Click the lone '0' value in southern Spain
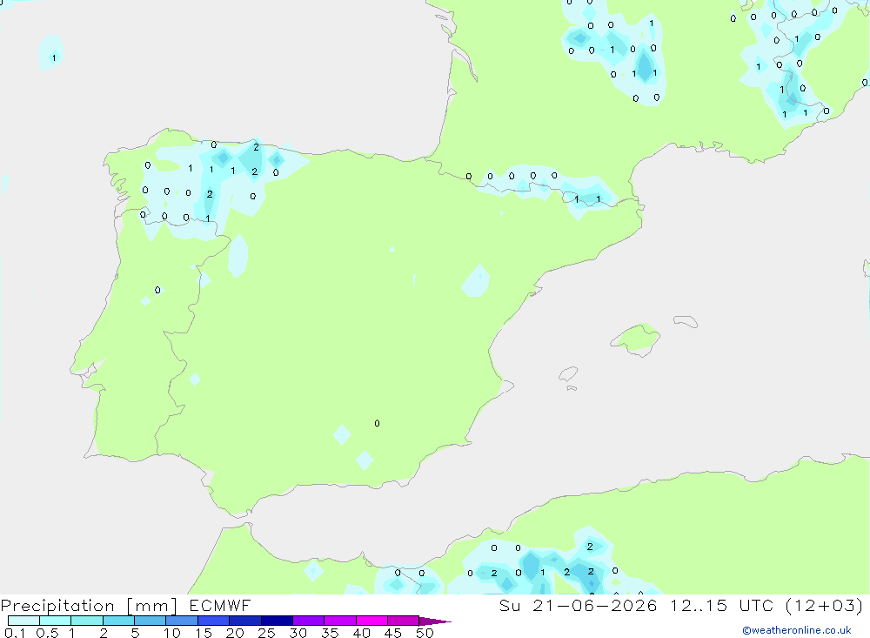The height and width of the screenshot is (638, 870). [377, 423]
